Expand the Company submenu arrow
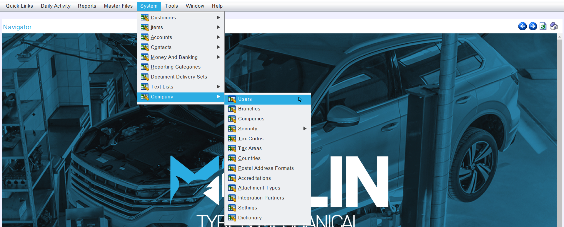 (x=218, y=97)
